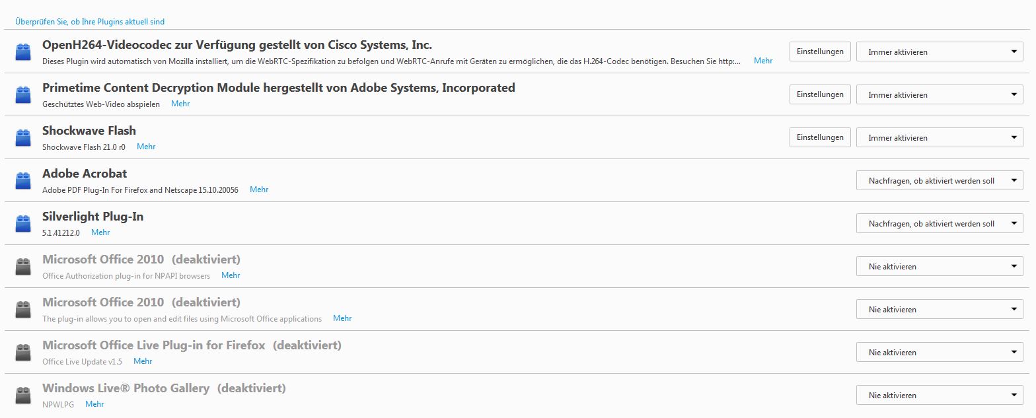Screen dimensions: 1036x418
Task: Click the Microsoft Office Live Plug-in icon
Action: click(x=23, y=352)
